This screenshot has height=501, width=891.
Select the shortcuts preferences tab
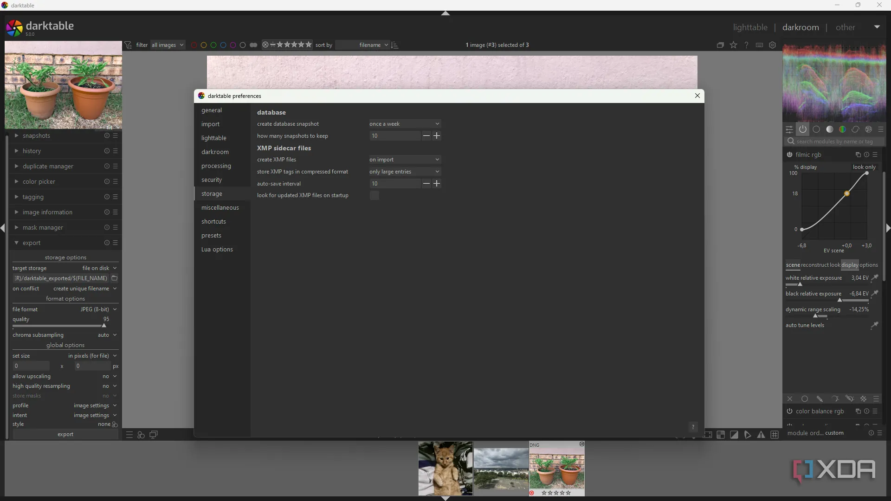(x=213, y=222)
